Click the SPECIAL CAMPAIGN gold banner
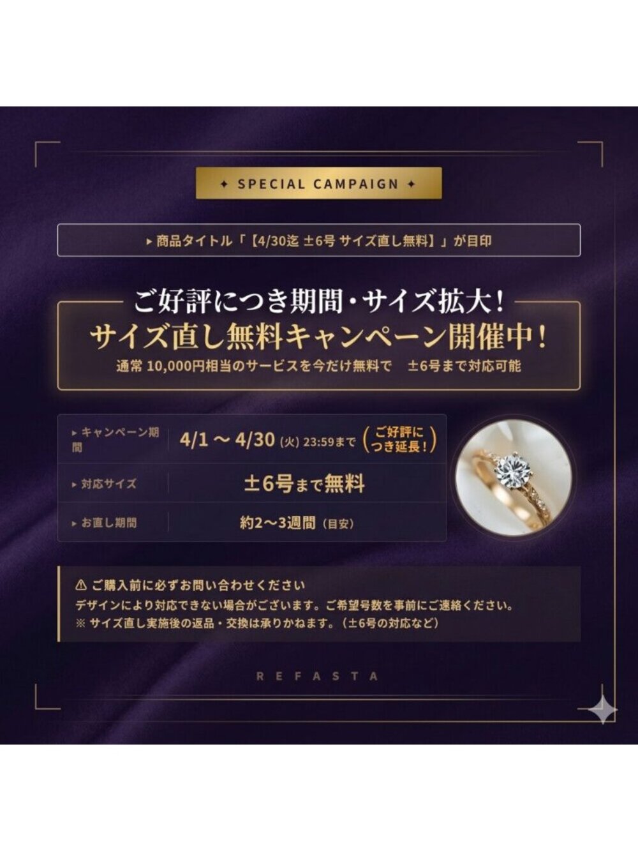Viewport: 638px width, 851px height. (318, 183)
